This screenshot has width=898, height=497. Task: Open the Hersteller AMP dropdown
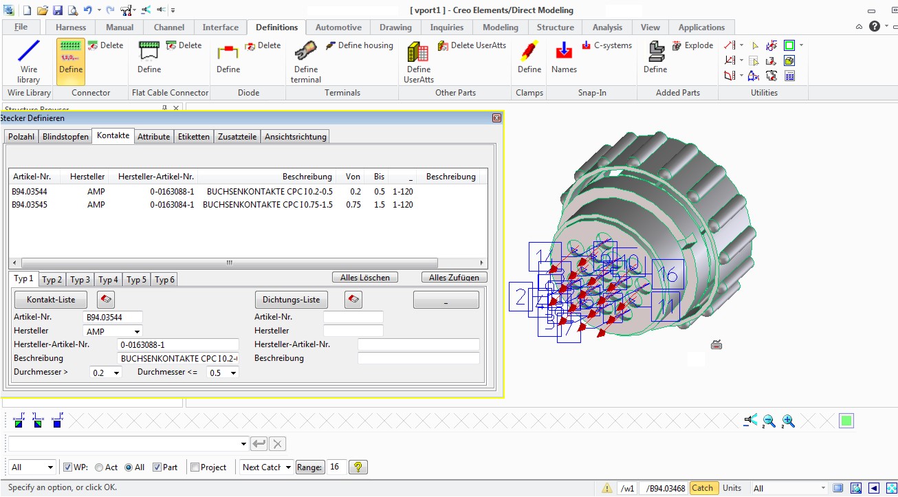tap(136, 331)
